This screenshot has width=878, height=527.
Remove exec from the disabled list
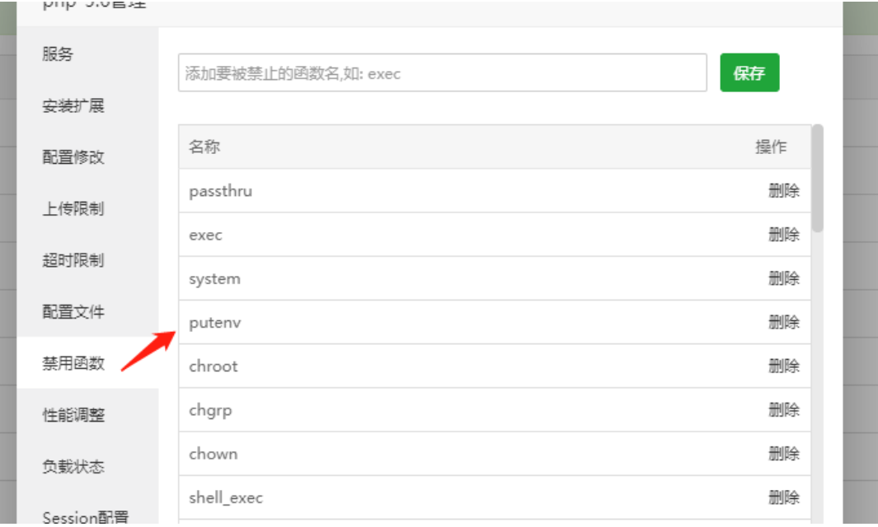coord(783,235)
